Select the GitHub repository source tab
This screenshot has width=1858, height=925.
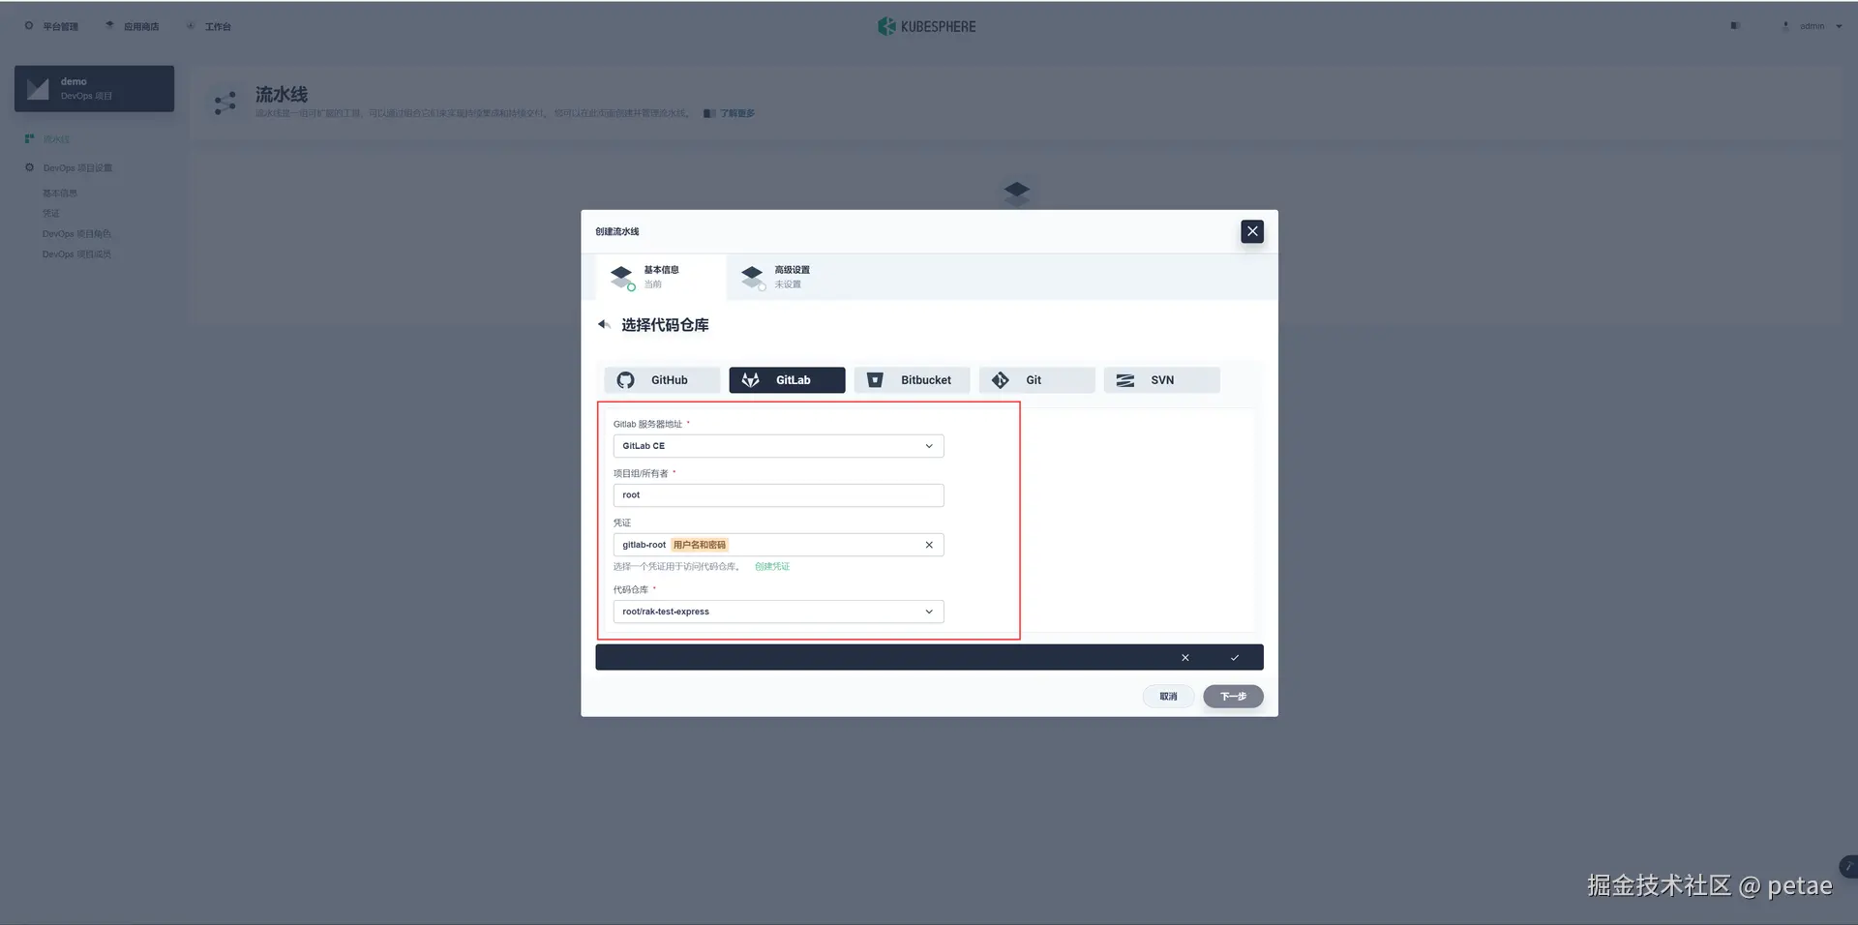coord(662,380)
